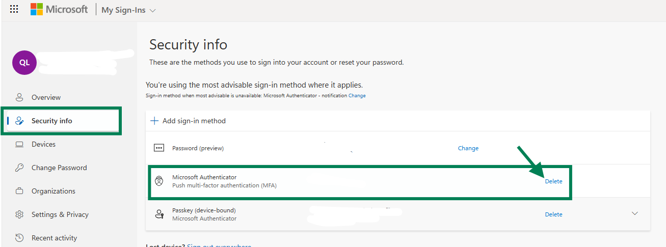Click the Microsoft Authenticator method icon
The width and height of the screenshot is (666, 247).
coord(159,181)
